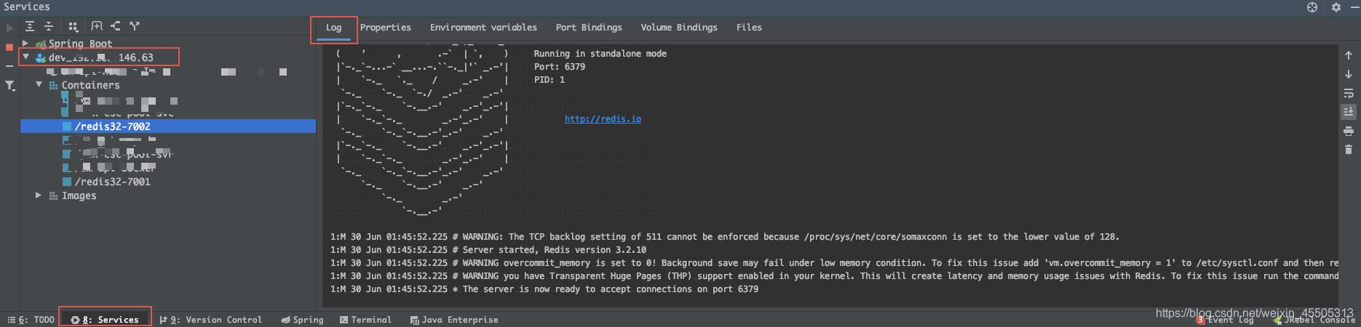This screenshot has height=327, width=1361.
Task: Click the Print log icon
Action: [1348, 132]
